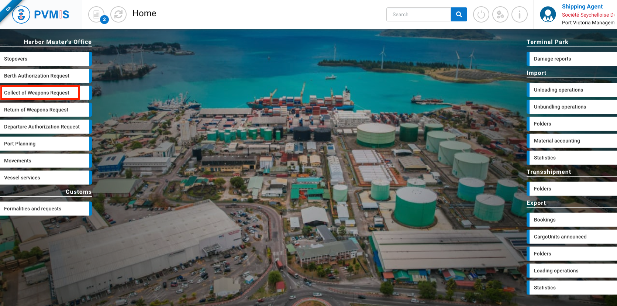Viewport: 617px width, 306px height.
Task: Select Berth Authorization Request
Action: pyautogui.click(x=44, y=76)
